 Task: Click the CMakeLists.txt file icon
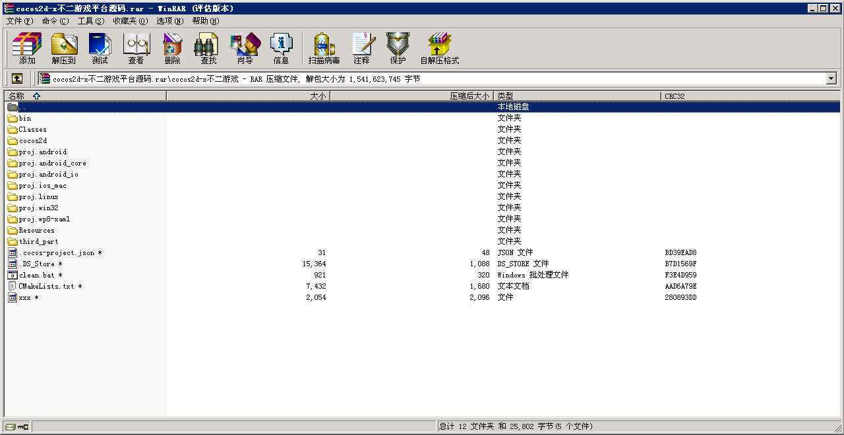pyautogui.click(x=13, y=287)
